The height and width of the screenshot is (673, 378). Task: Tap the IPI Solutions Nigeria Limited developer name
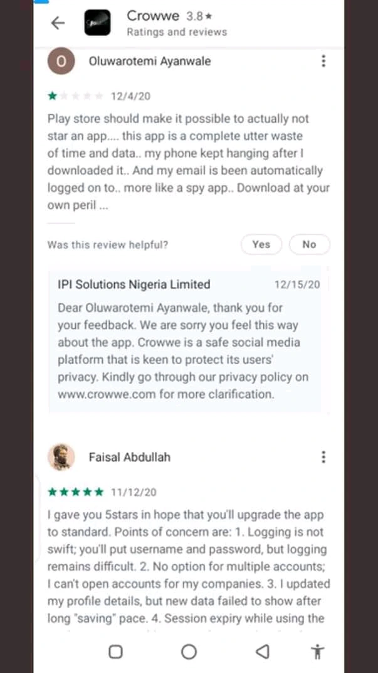[134, 284]
